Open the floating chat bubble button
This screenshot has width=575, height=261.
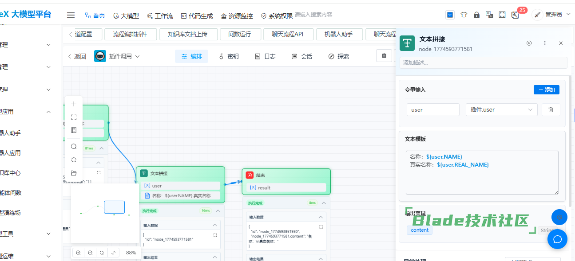pos(557,239)
